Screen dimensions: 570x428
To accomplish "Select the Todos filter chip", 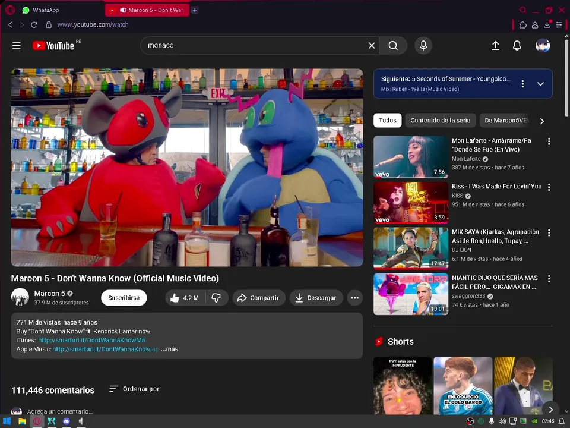I will pos(388,120).
